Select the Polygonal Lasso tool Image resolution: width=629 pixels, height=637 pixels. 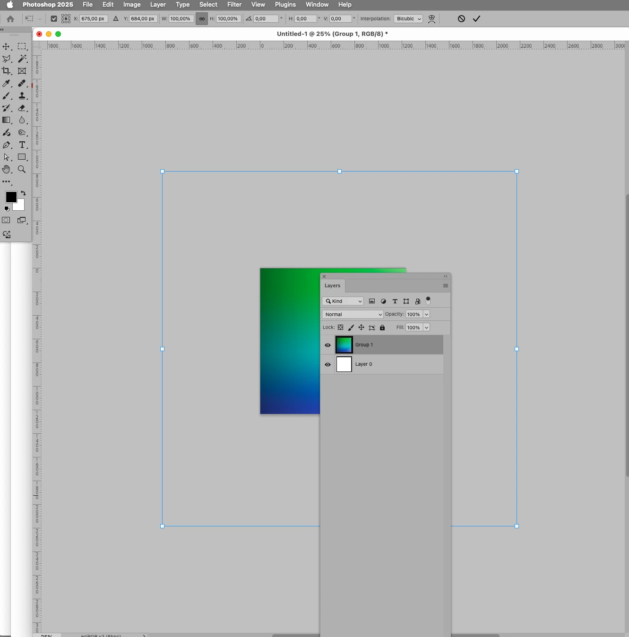click(6, 59)
